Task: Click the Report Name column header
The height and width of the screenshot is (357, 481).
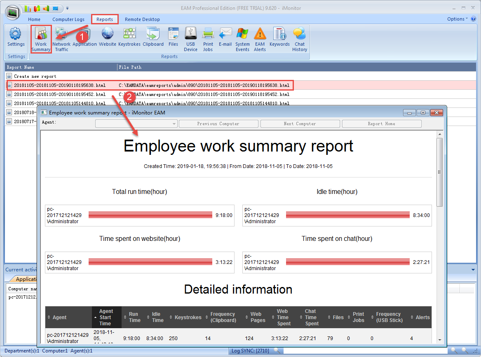Action: point(61,67)
